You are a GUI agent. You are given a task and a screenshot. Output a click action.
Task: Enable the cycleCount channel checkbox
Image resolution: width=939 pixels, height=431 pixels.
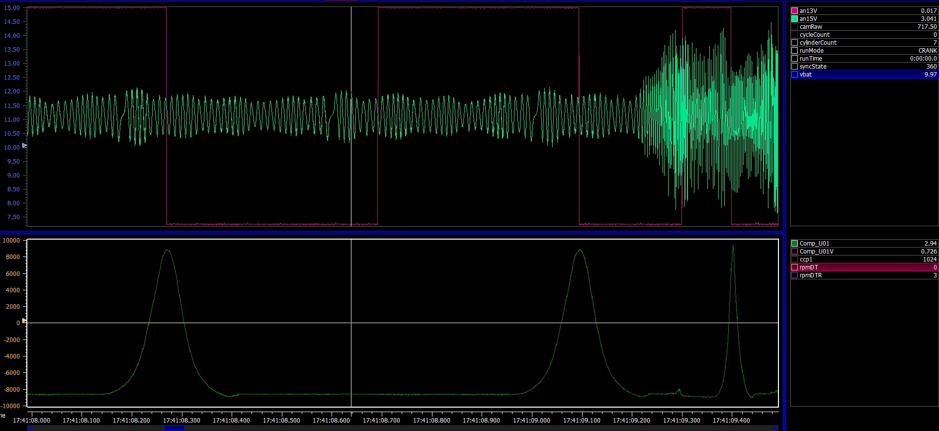[794, 35]
